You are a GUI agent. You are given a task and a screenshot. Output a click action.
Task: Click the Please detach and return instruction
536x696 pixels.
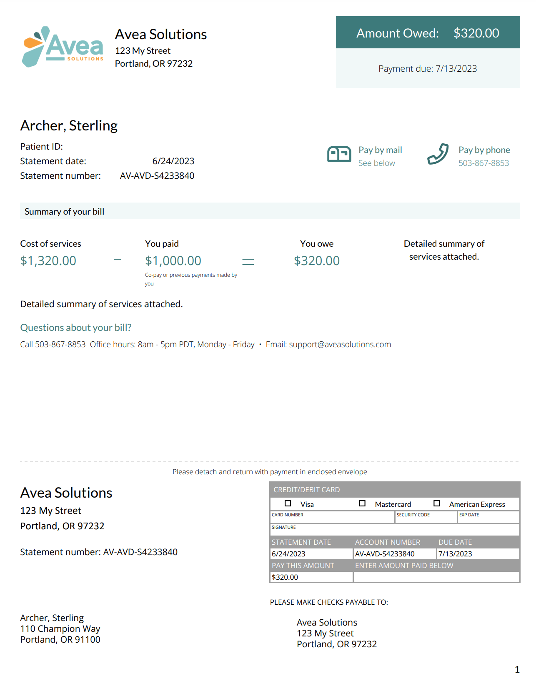click(270, 472)
